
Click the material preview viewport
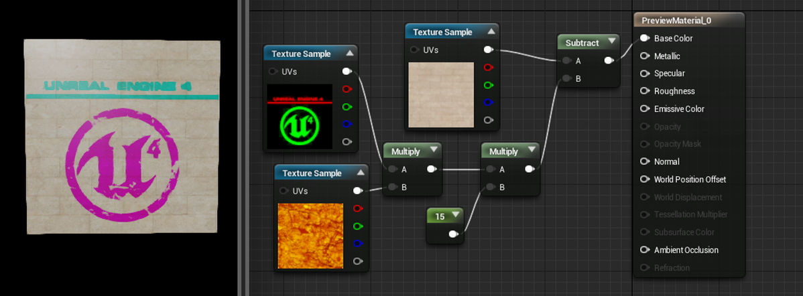pos(122,137)
